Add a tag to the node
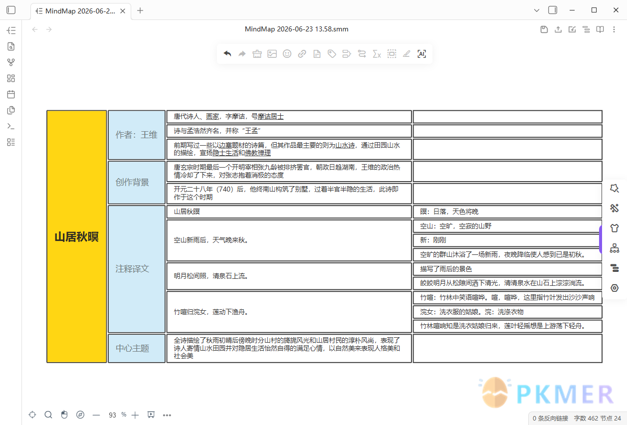627x425 pixels. pos(332,54)
